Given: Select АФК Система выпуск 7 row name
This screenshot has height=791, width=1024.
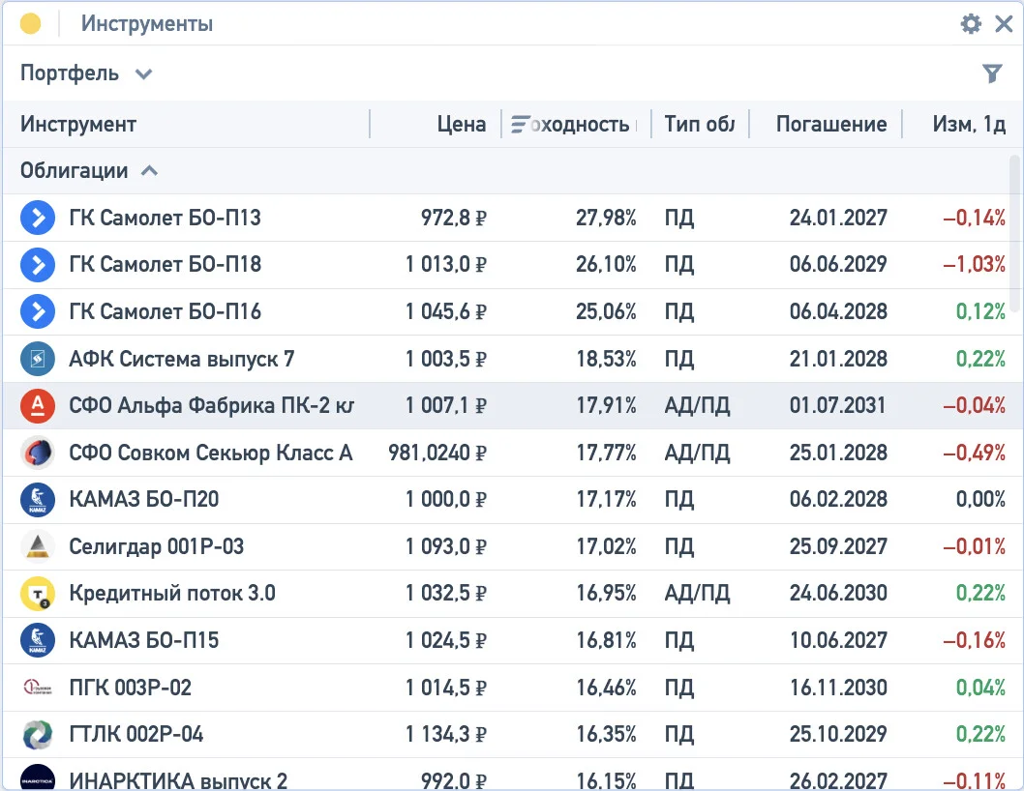Looking at the screenshot, I should pos(182,359).
